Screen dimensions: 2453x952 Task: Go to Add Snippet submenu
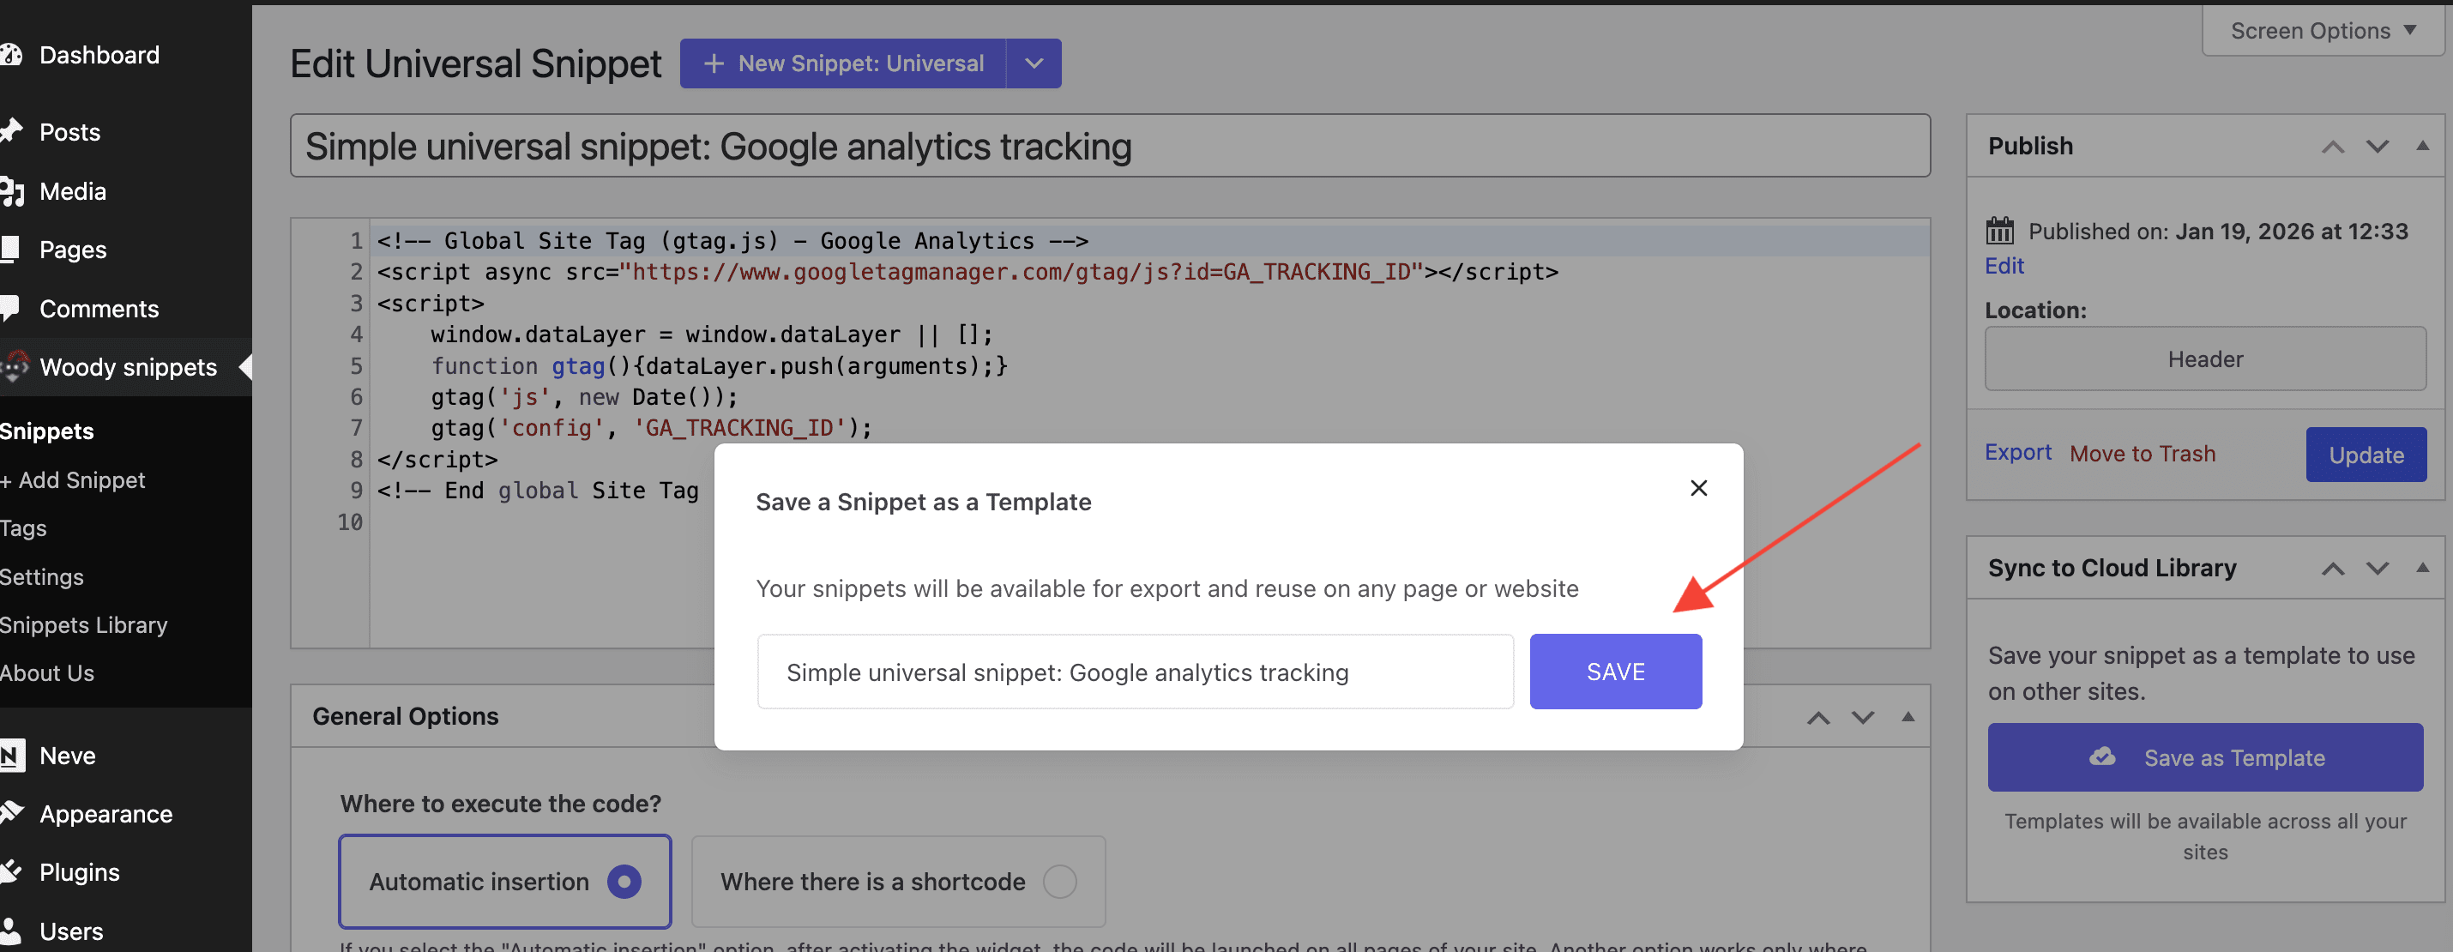click(x=75, y=479)
